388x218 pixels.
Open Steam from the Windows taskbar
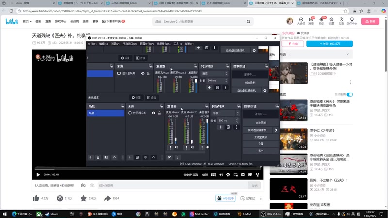point(52,214)
